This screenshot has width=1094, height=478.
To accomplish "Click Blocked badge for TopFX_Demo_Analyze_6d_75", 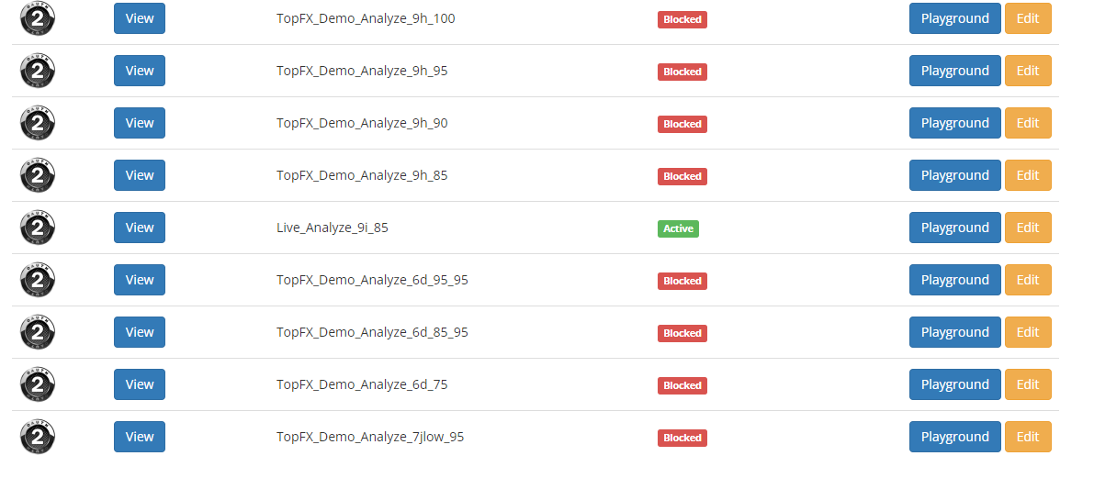I will point(682,385).
